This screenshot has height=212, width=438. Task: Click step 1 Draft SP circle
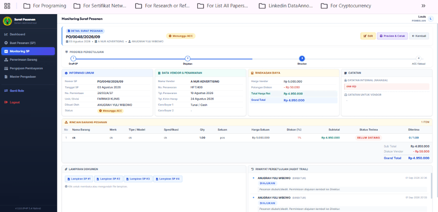[73, 59]
